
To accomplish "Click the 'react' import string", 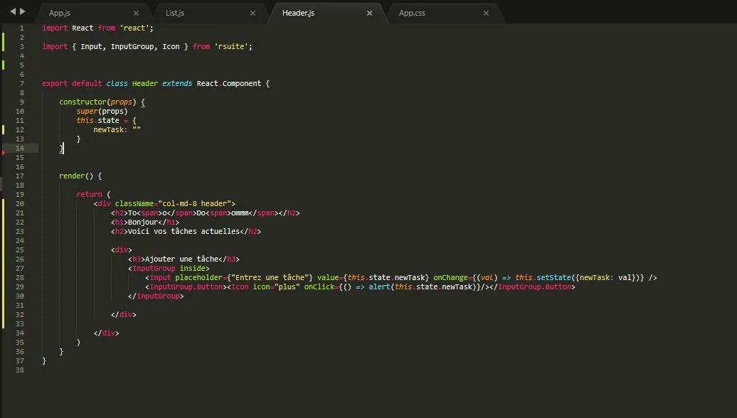I will coord(134,28).
